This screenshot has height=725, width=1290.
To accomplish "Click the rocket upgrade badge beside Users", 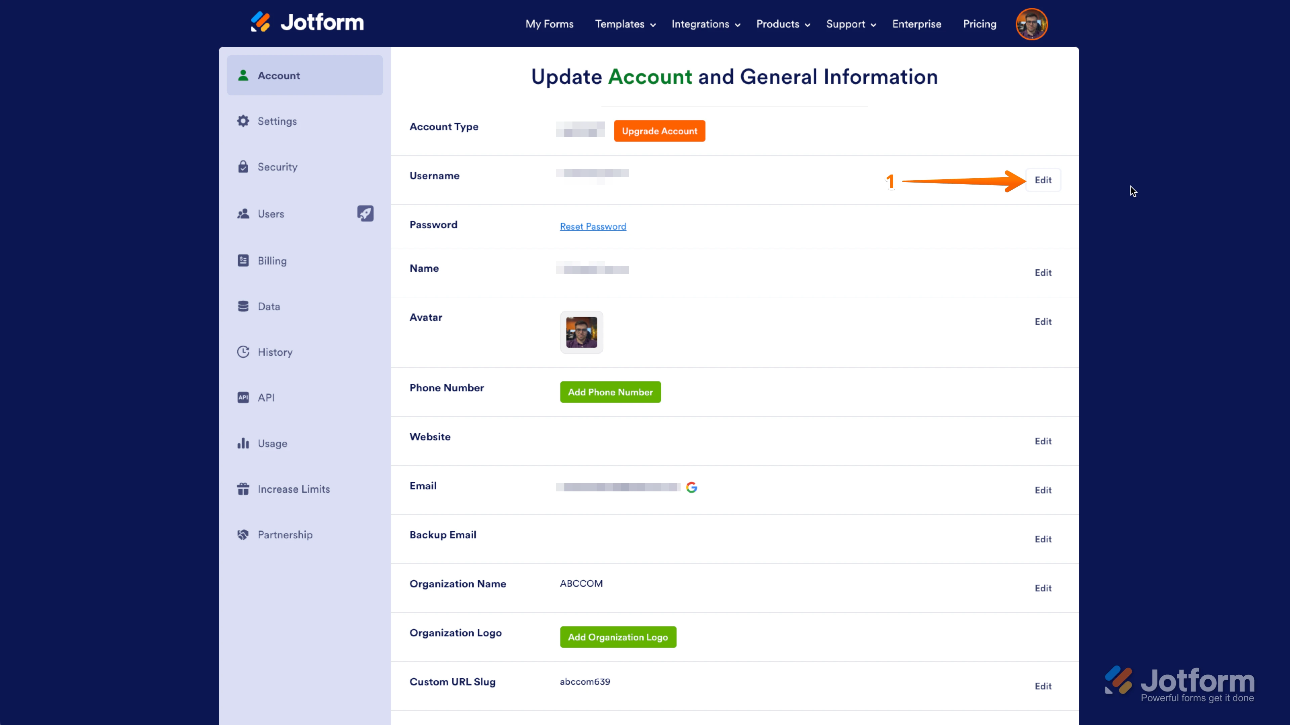I will 365,214.
